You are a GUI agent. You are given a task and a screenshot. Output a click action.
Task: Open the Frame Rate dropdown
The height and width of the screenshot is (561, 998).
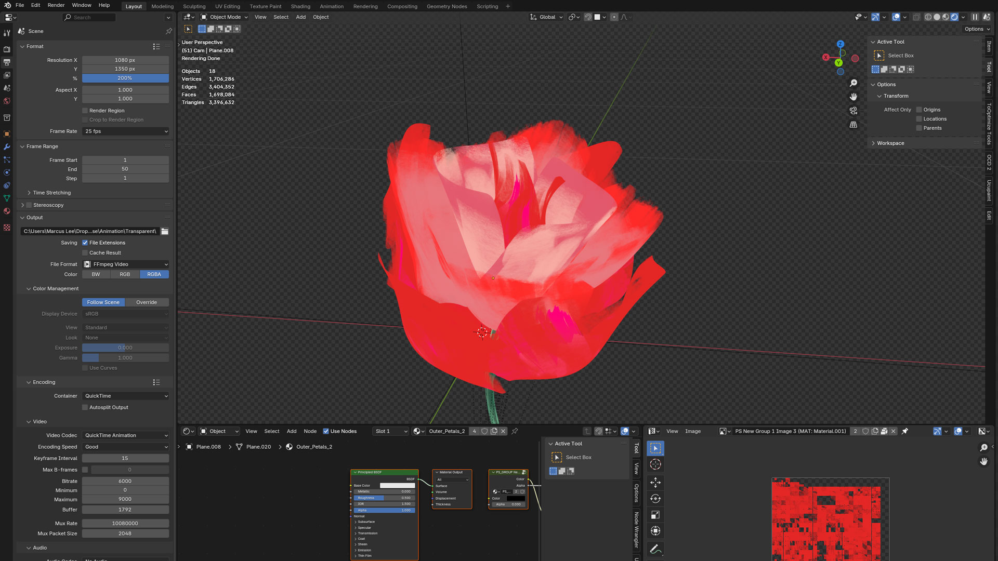click(x=126, y=131)
